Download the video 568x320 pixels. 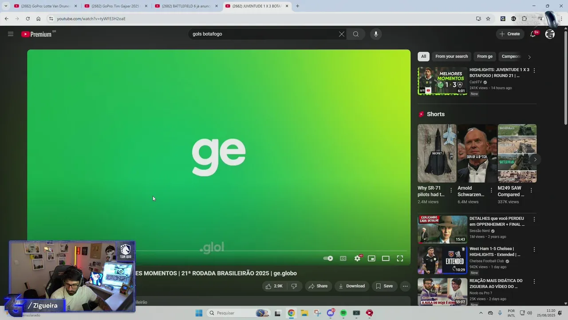pos(351,286)
